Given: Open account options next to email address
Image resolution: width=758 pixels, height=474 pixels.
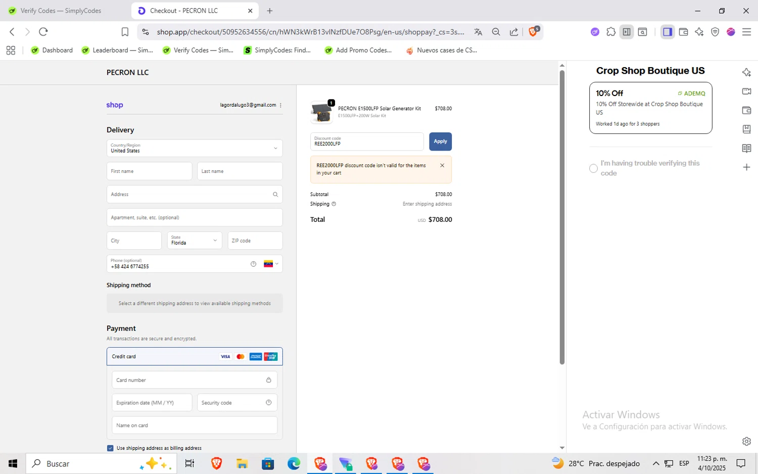Looking at the screenshot, I should point(280,105).
